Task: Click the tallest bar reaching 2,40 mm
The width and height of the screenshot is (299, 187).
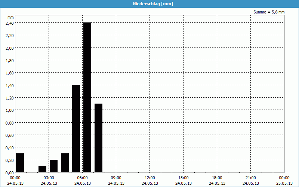Action: [87, 97]
